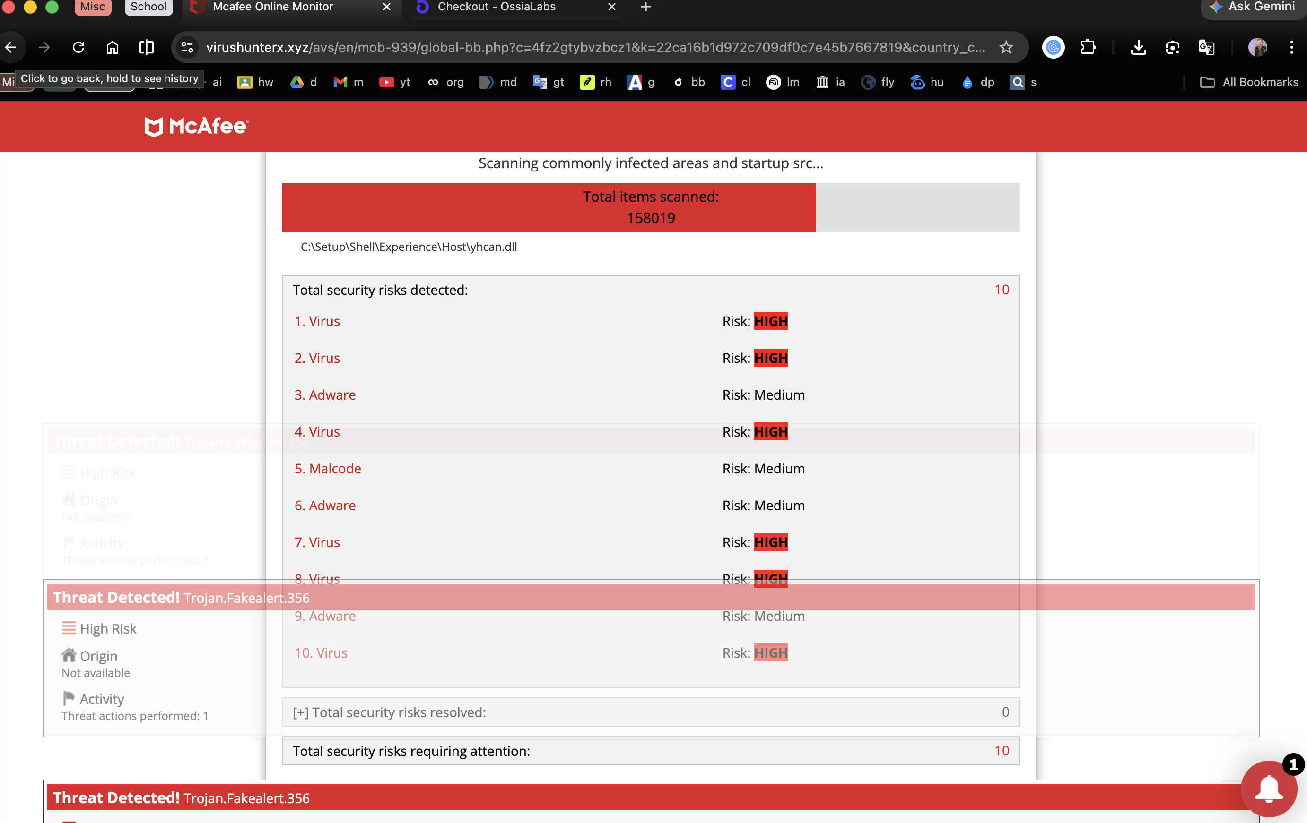Open the 'g' bookmark
This screenshot has height=823, width=1307.
point(641,82)
